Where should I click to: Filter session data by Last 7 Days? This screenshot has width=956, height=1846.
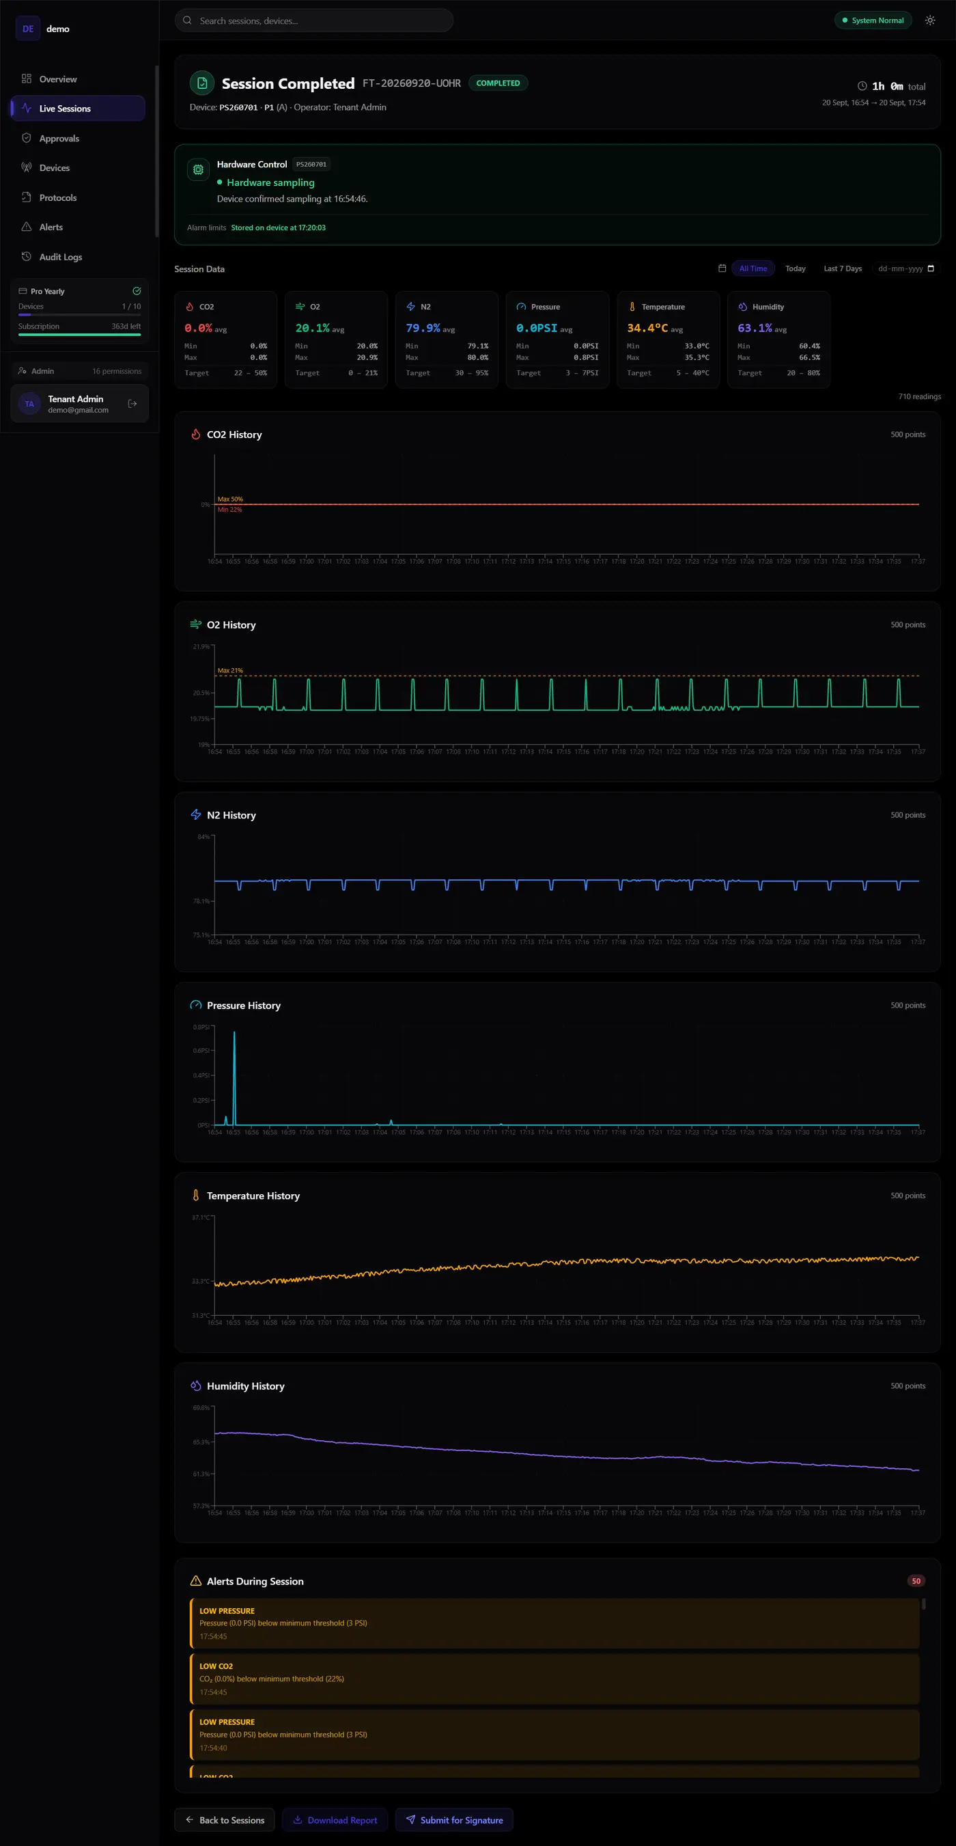point(842,268)
